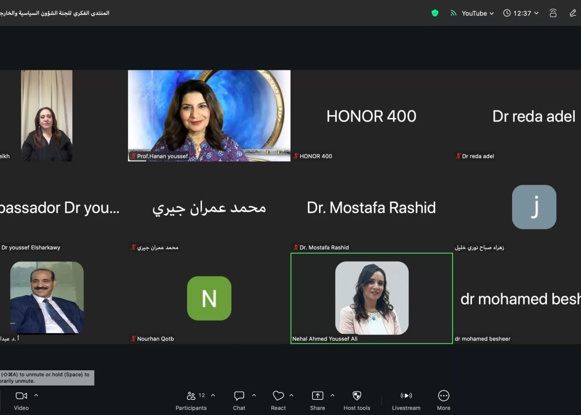Click the Dr youssef Elsharkawy name label
Viewport: 581px width, 415px height.
point(31,247)
